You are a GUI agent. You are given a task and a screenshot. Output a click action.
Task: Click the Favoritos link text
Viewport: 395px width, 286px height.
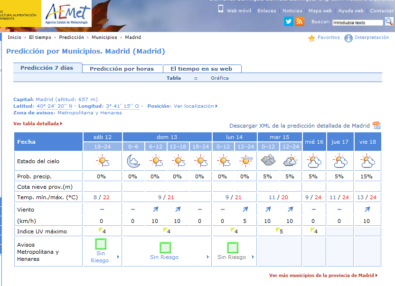[329, 37]
